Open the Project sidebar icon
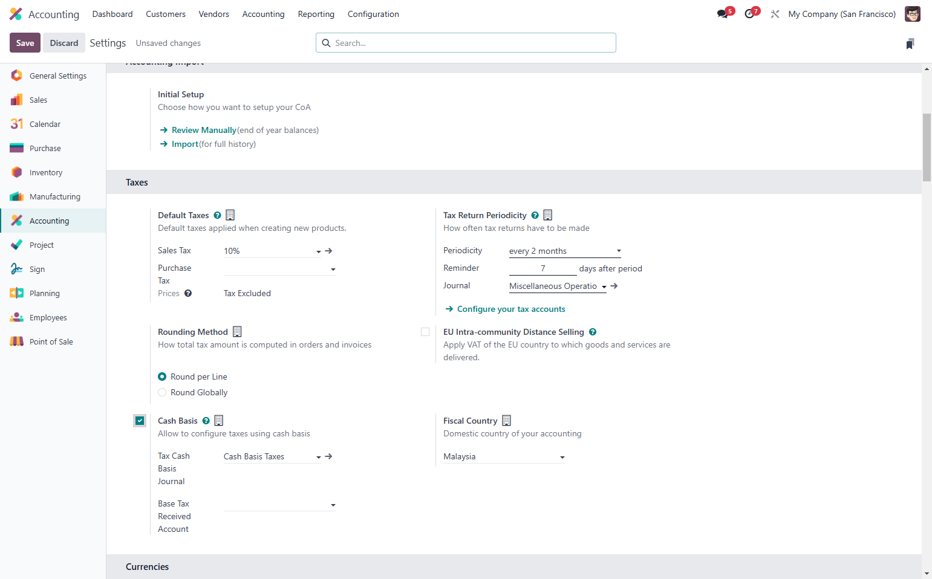932x579 pixels. coord(17,245)
